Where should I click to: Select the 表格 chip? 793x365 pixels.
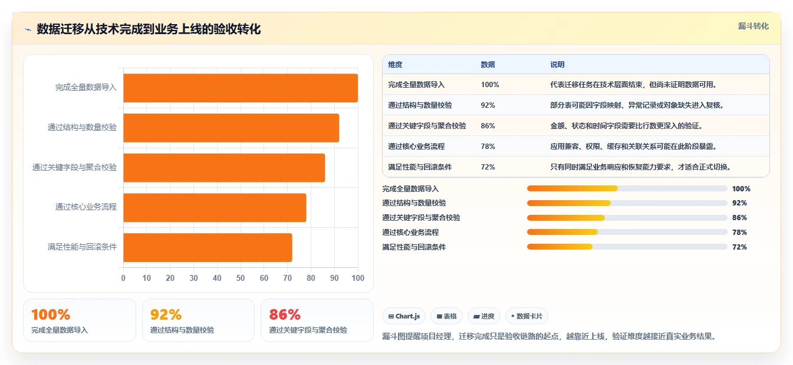(x=447, y=316)
